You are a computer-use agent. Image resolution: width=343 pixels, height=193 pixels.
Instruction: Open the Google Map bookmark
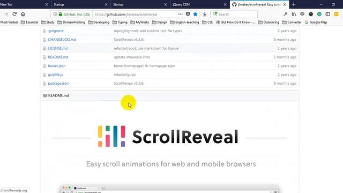(316, 23)
